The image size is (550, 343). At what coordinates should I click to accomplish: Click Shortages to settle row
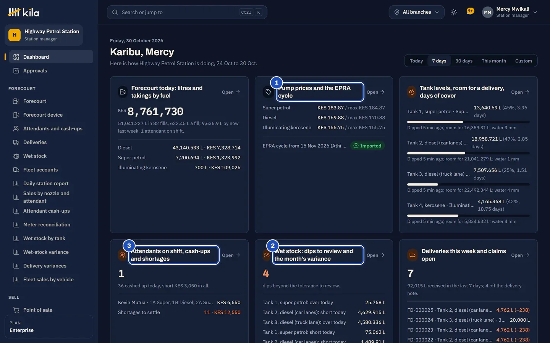[179, 312]
